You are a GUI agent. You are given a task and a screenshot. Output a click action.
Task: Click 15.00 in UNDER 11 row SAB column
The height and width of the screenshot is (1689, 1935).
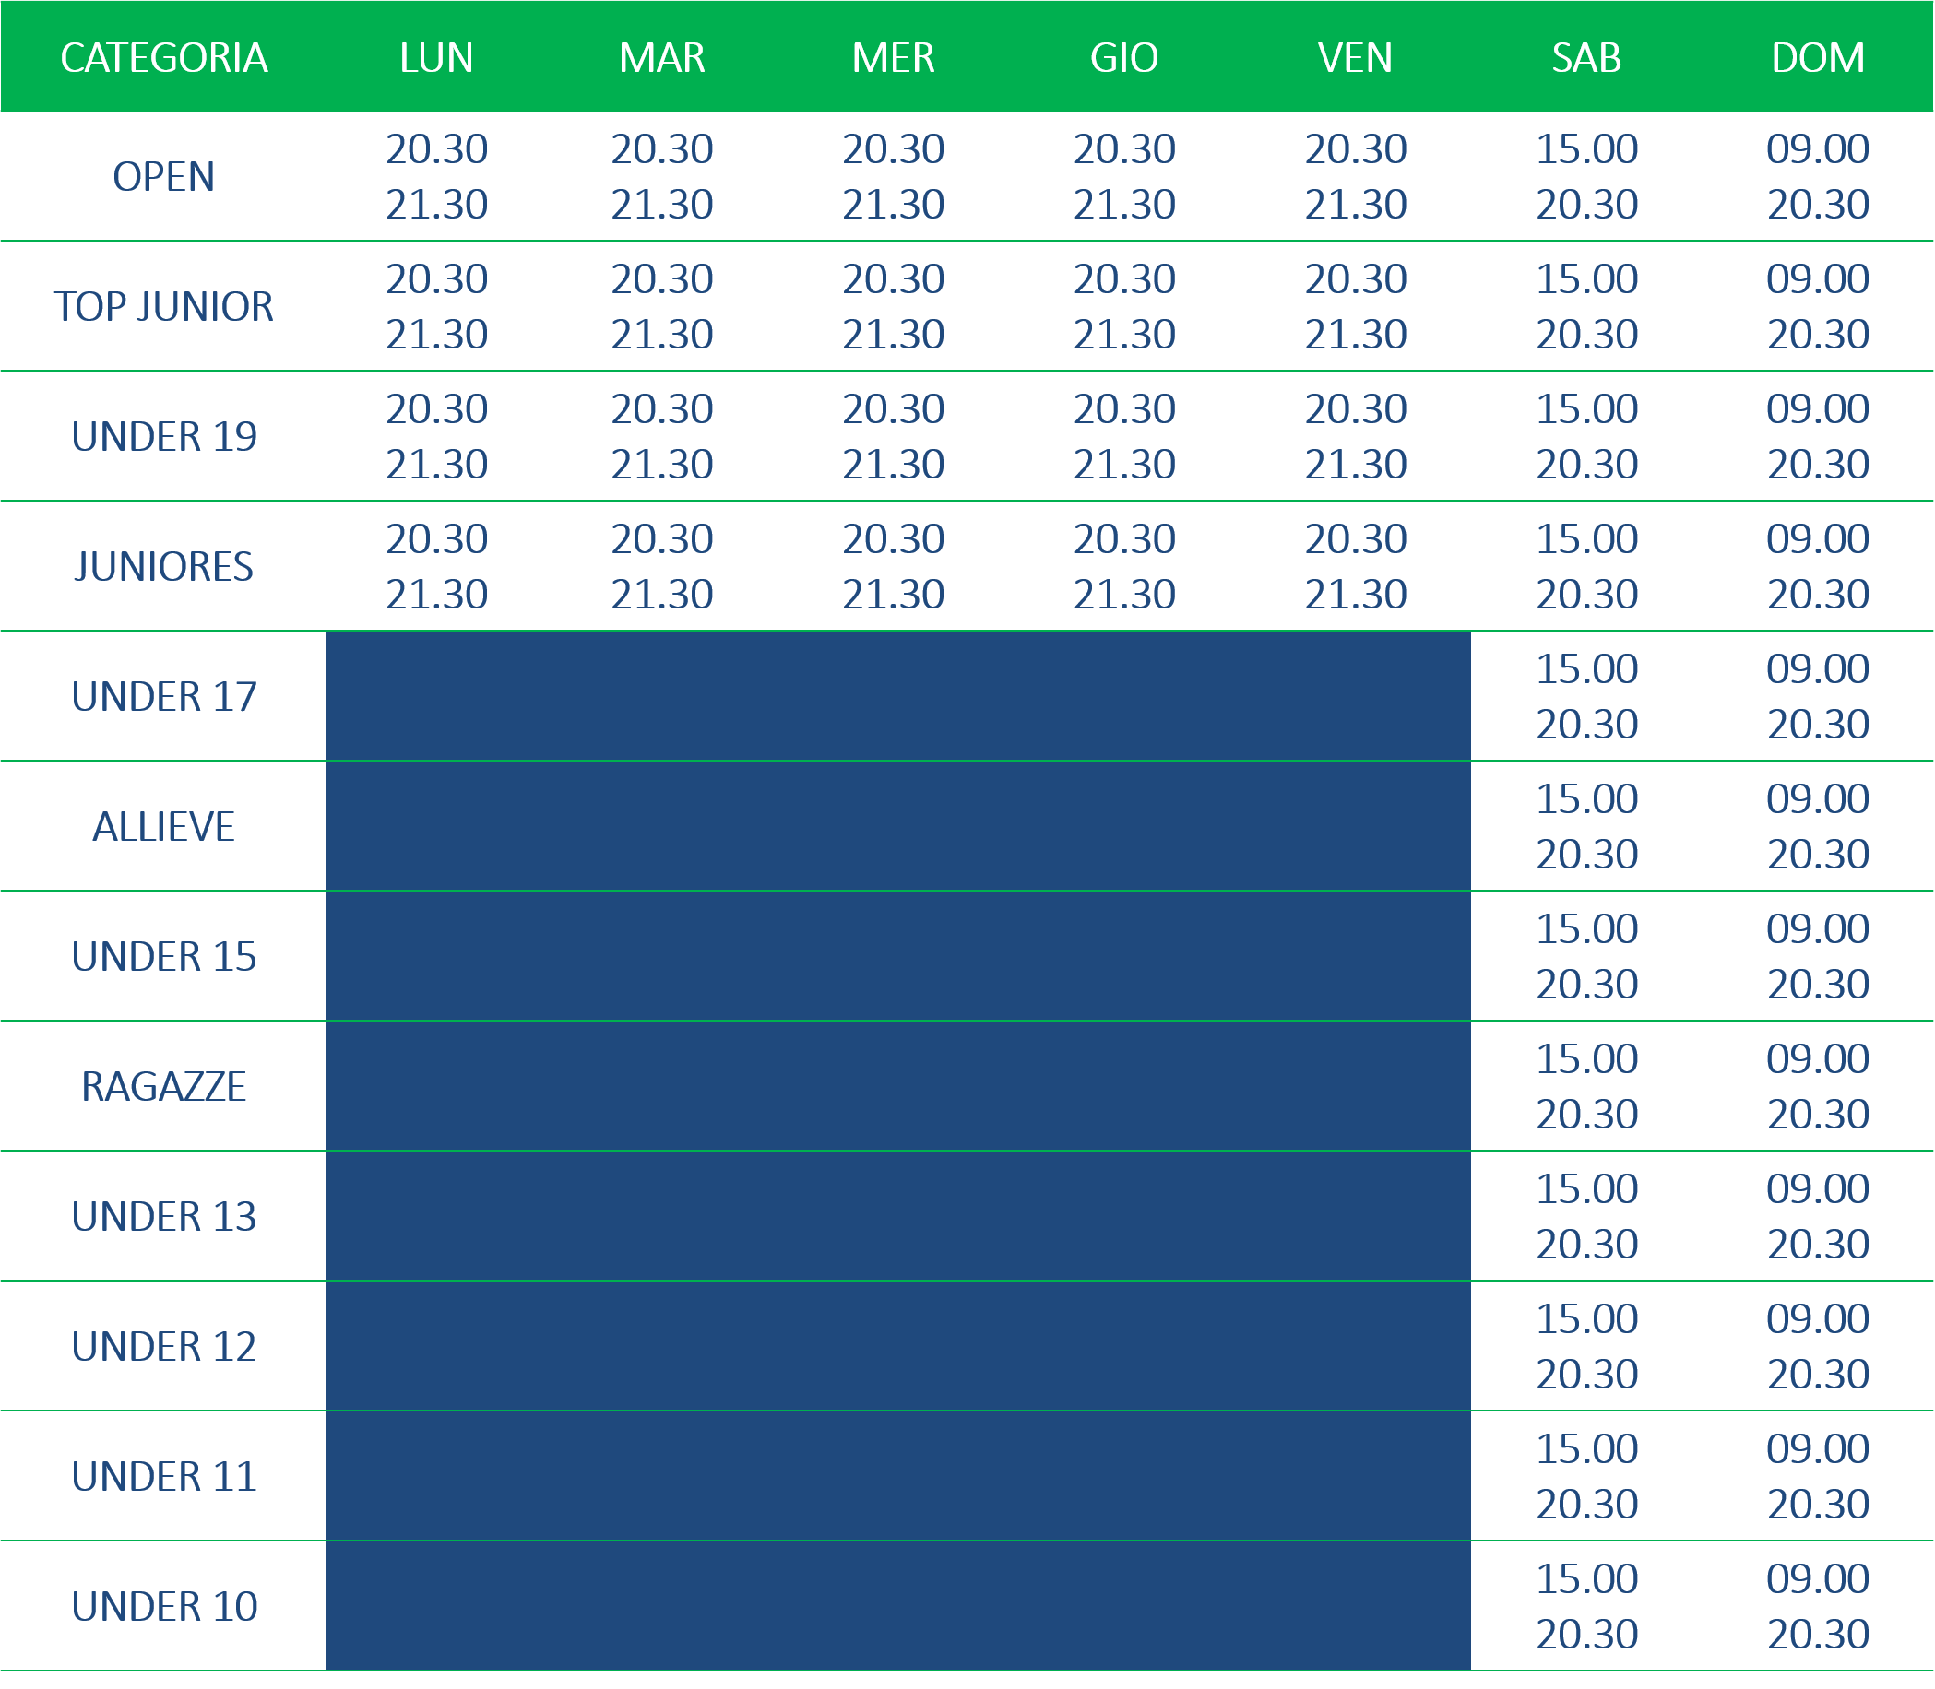click(1587, 1449)
